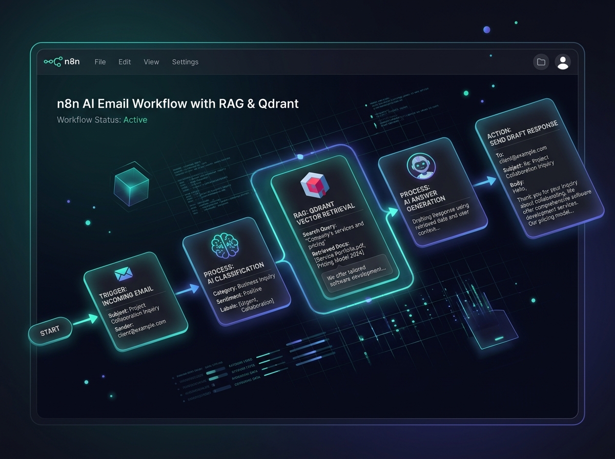Select the RAG: QDRANT VECTOR RETRIEVAL title
Image resolution: width=615 pixels, height=459 pixels.
[324, 212]
